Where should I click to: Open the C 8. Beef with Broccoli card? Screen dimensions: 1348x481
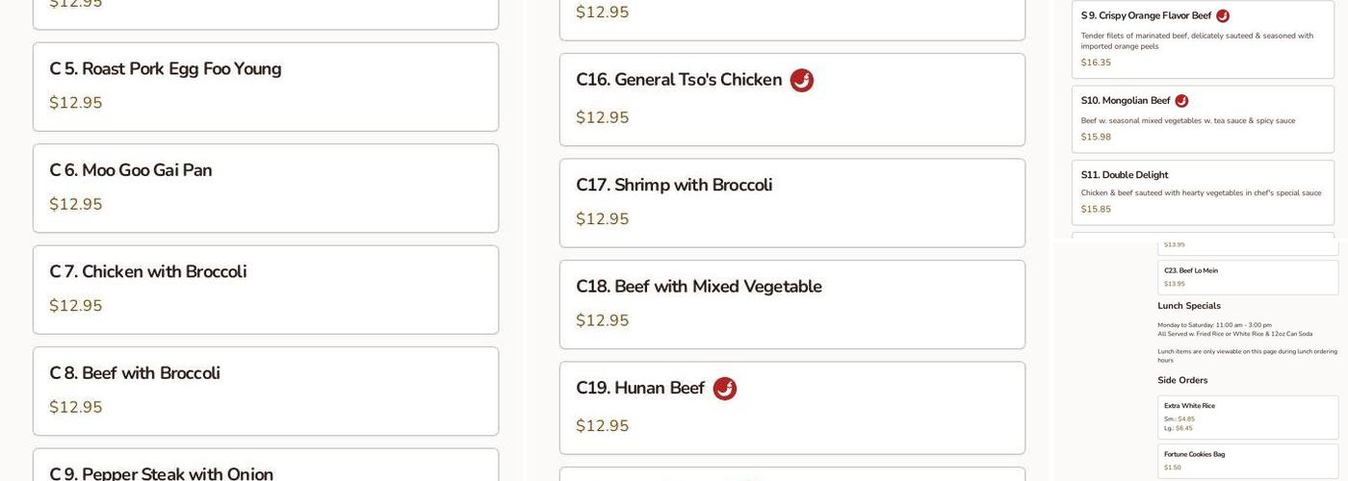coord(265,391)
